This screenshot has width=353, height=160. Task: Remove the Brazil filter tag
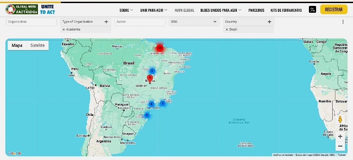tap(227, 29)
